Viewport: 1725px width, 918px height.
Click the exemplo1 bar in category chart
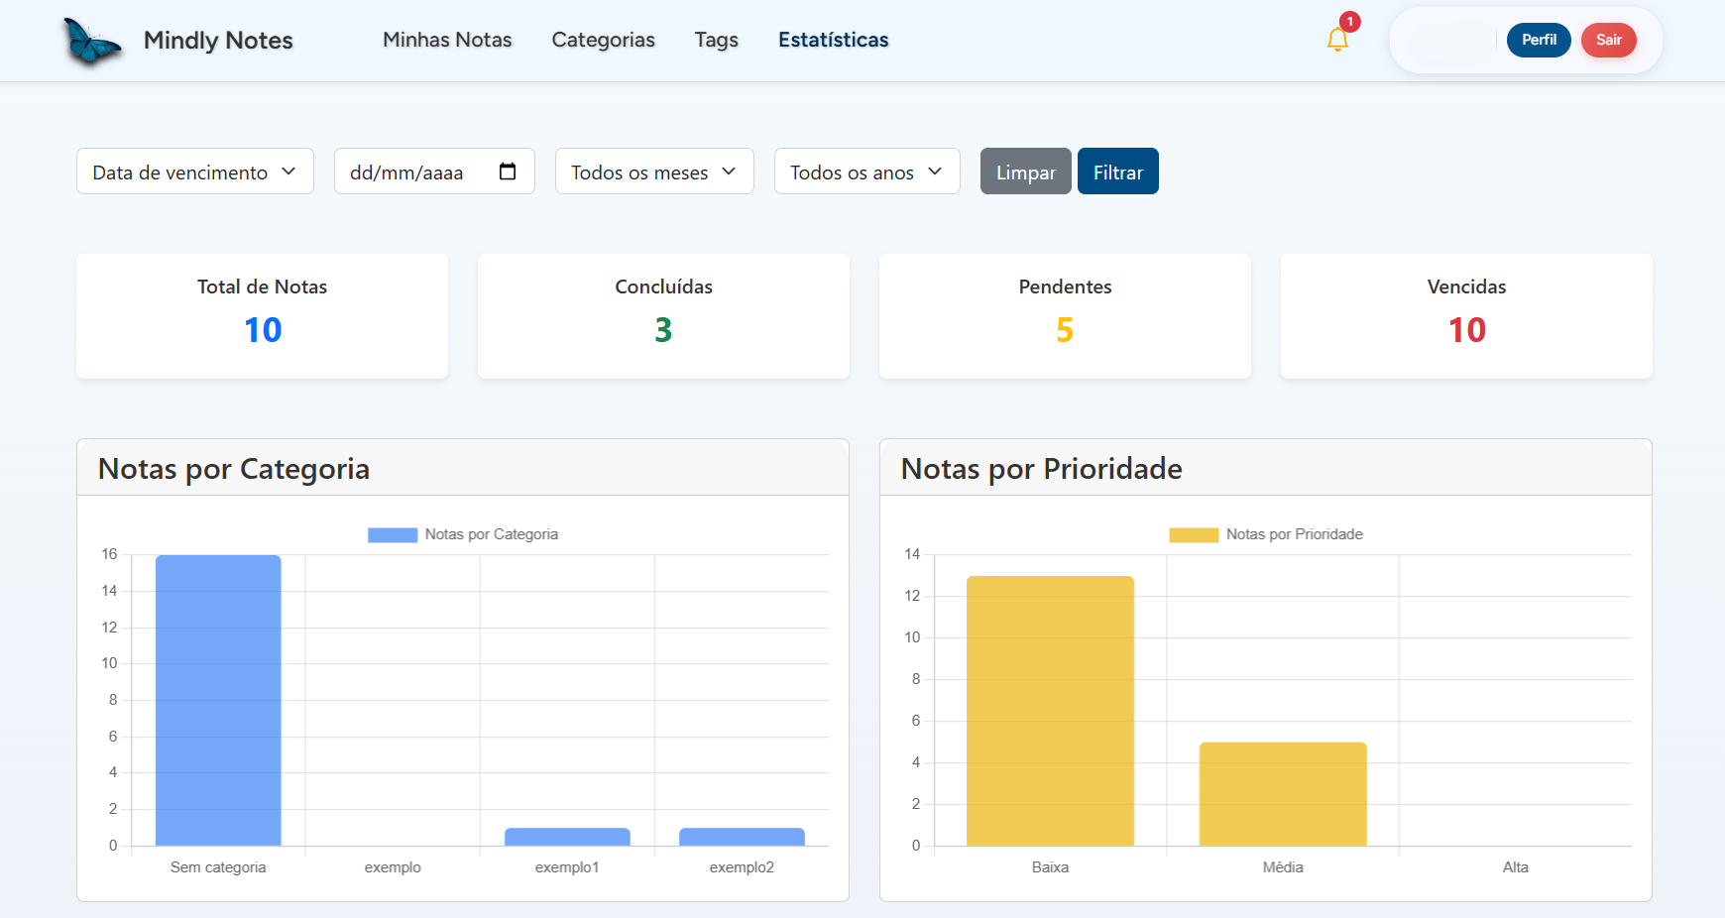click(567, 837)
